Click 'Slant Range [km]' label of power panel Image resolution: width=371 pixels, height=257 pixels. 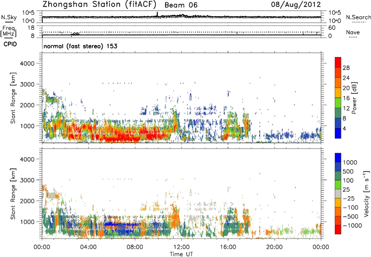[13, 98]
